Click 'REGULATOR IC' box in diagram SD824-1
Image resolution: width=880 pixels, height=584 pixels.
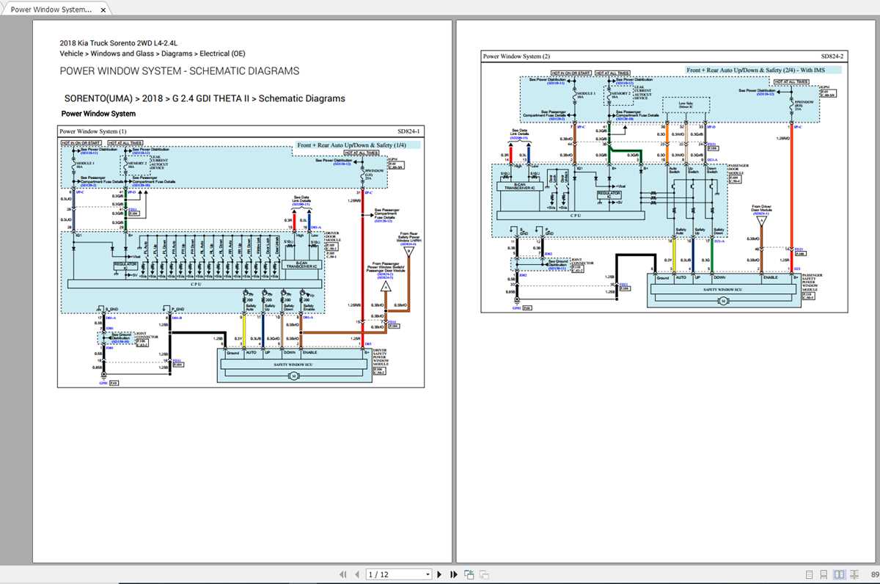point(125,266)
